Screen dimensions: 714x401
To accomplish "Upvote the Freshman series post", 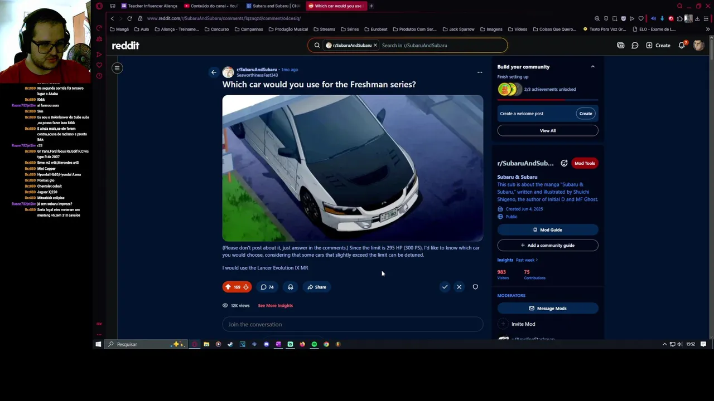I will (x=228, y=287).
